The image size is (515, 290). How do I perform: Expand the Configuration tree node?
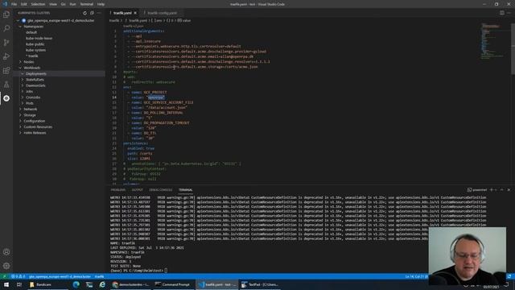(x=20, y=121)
